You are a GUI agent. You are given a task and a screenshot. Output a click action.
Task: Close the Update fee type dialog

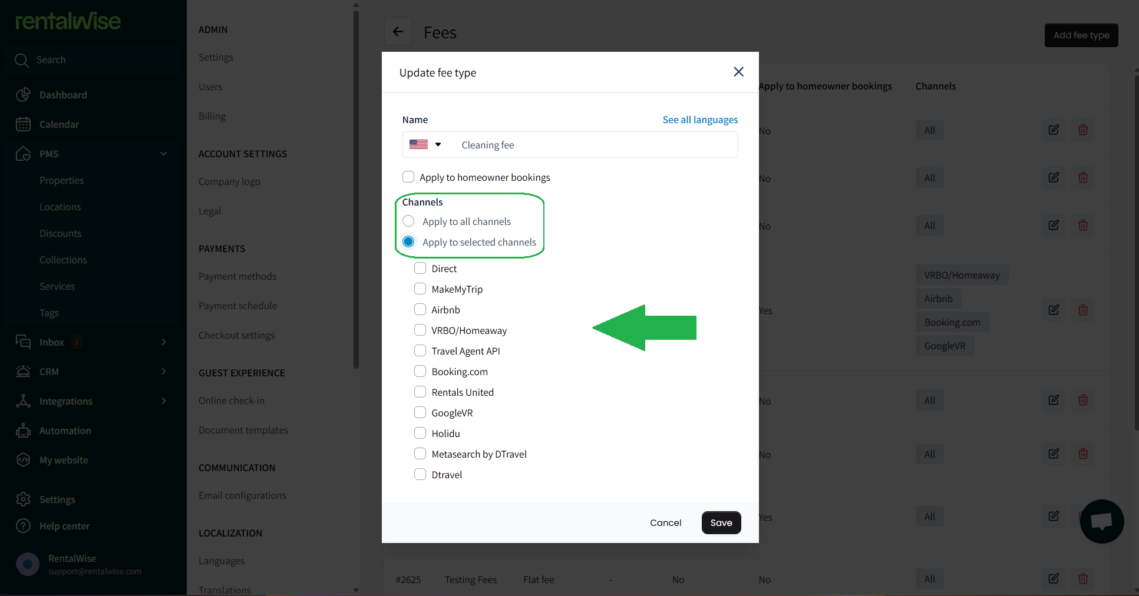738,72
